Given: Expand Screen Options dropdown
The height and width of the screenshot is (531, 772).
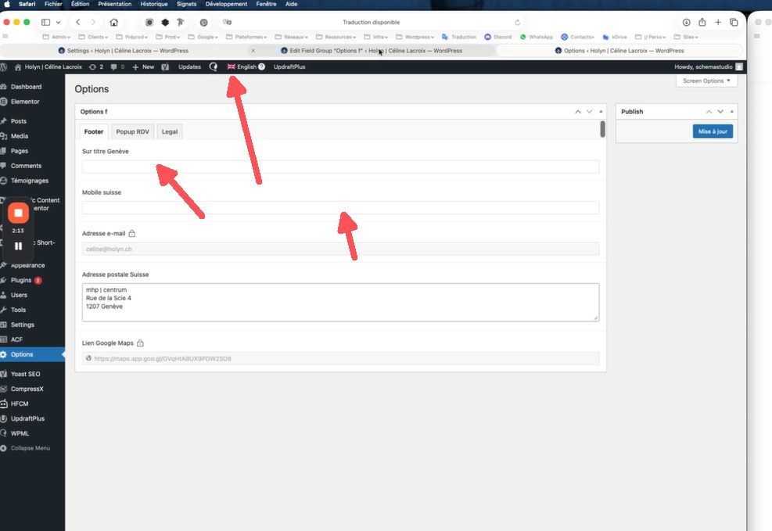Looking at the screenshot, I should (706, 81).
